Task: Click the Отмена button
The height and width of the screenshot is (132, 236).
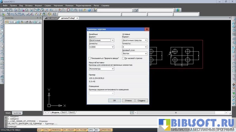Action: coord(128,100)
